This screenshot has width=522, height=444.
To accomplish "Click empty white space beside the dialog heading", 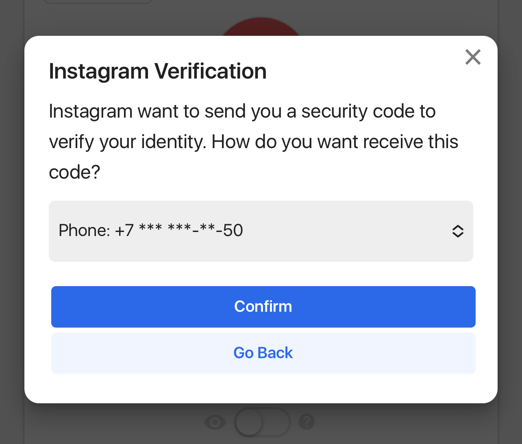I will 366,71.
